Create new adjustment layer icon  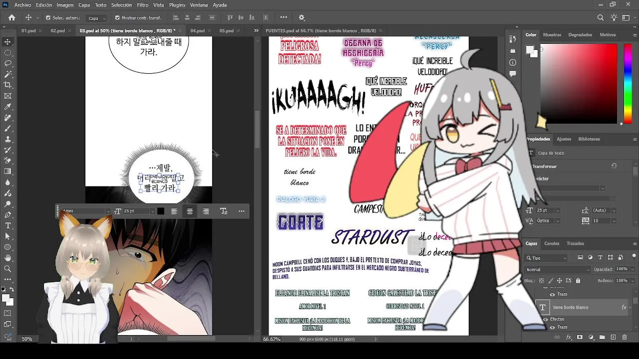click(591, 338)
